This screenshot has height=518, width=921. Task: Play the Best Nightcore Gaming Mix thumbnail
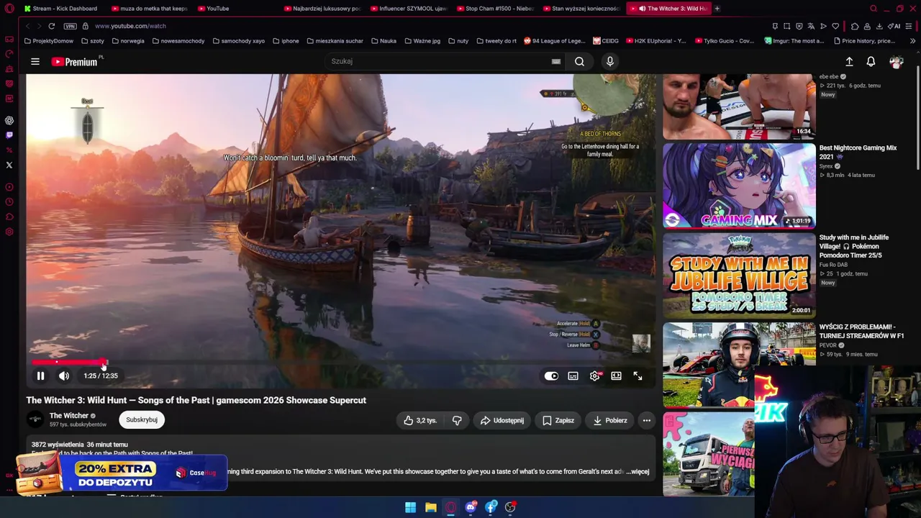click(x=739, y=186)
